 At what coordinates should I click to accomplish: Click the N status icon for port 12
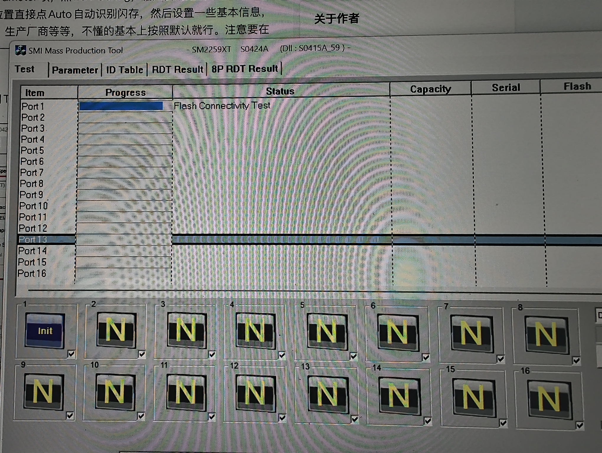(256, 394)
